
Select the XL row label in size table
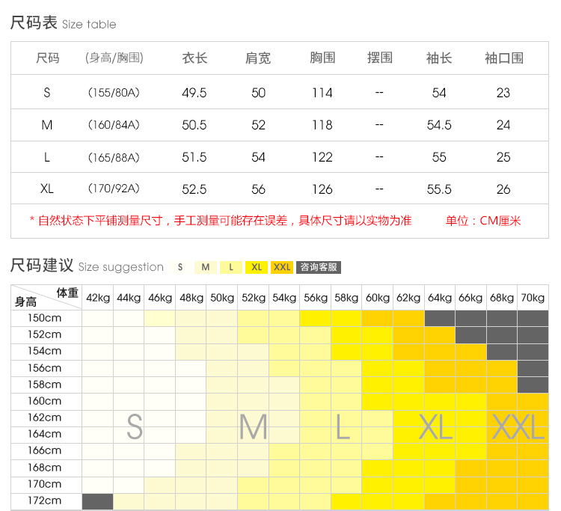point(47,189)
